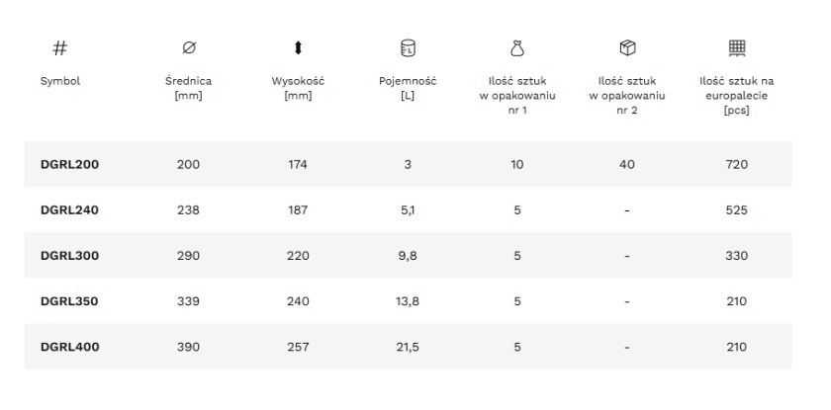Click the Wysokość [mm] column header

pos(298,88)
